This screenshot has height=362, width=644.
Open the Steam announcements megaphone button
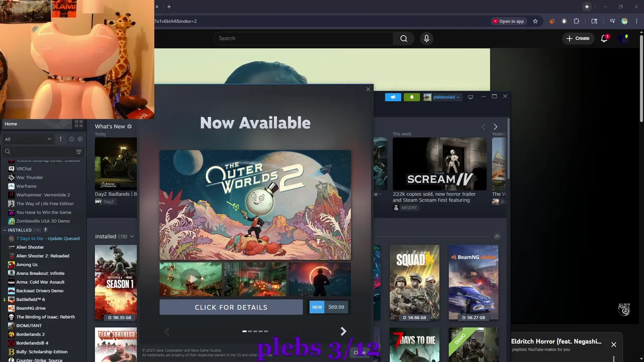(x=393, y=97)
